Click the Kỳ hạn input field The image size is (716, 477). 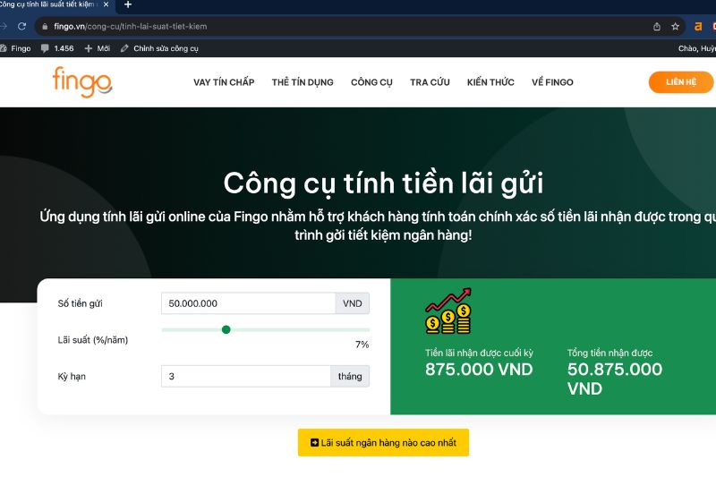pyautogui.click(x=245, y=377)
